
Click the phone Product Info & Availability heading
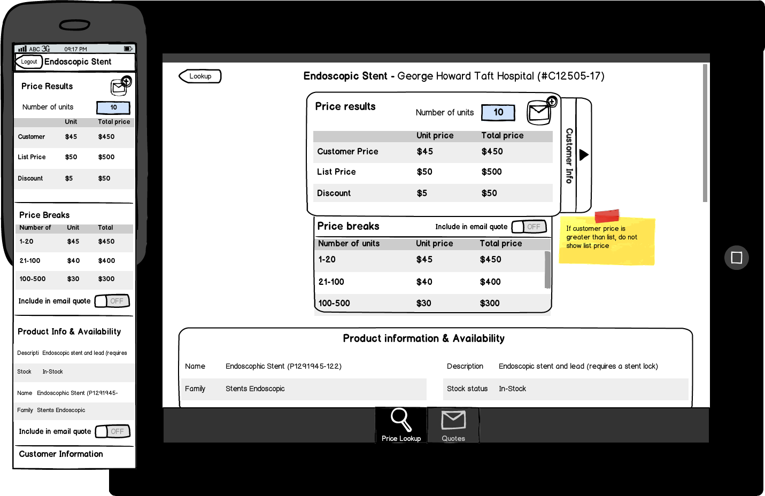[x=69, y=331]
